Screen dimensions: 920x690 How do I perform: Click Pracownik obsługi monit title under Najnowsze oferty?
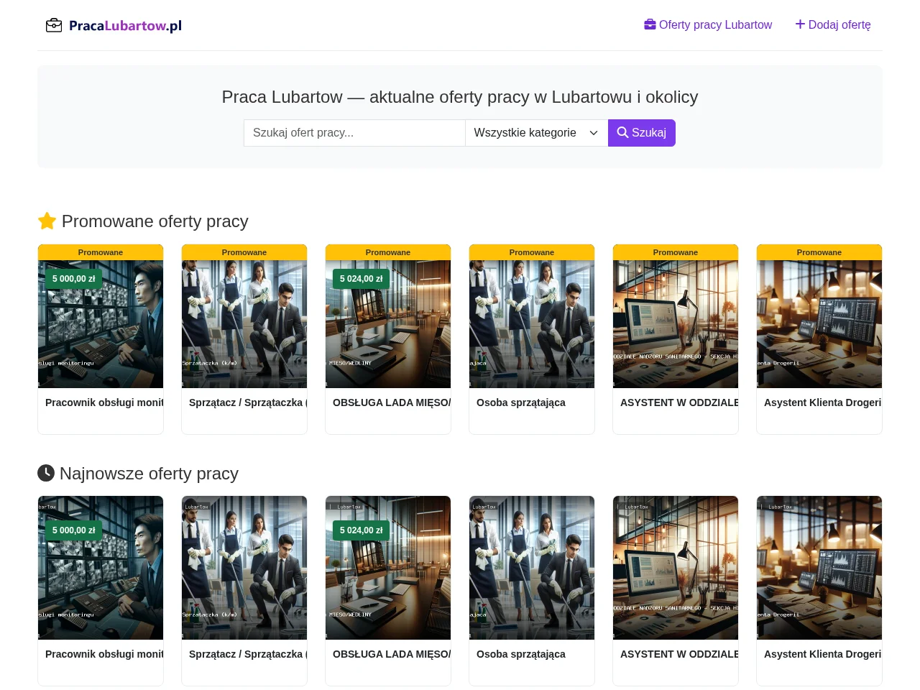click(104, 654)
